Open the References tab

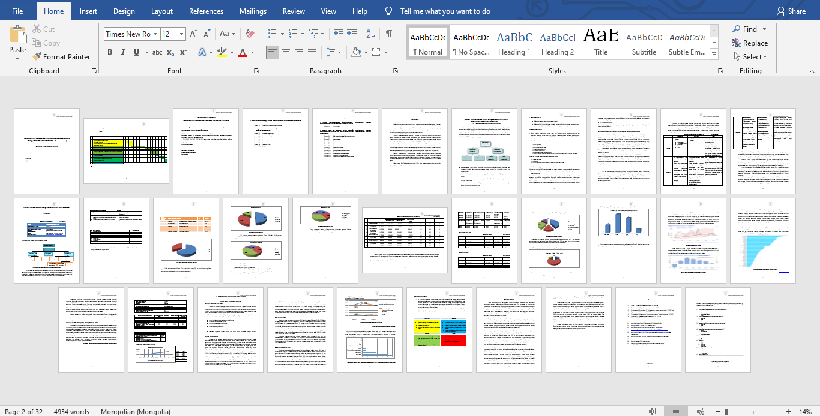[207, 11]
